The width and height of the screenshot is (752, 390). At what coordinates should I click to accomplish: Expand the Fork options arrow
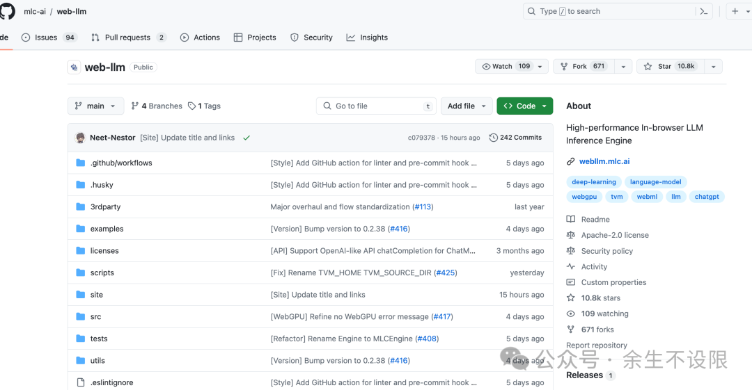point(623,67)
